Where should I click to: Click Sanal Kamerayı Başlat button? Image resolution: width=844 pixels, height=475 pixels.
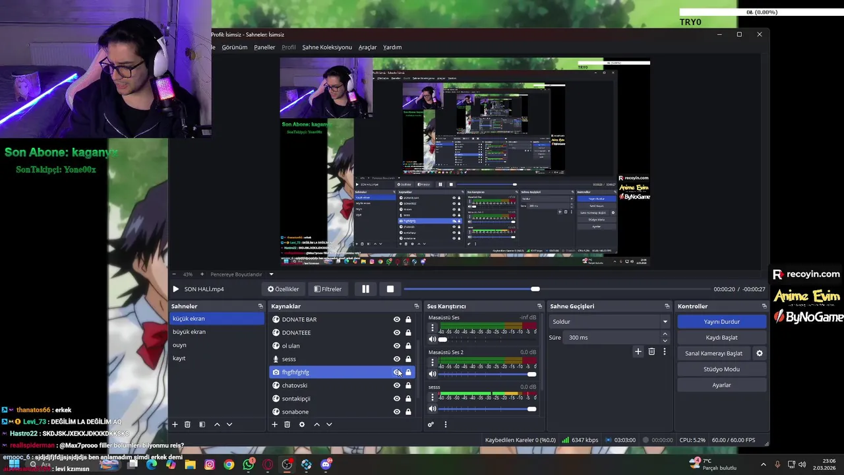click(713, 353)
